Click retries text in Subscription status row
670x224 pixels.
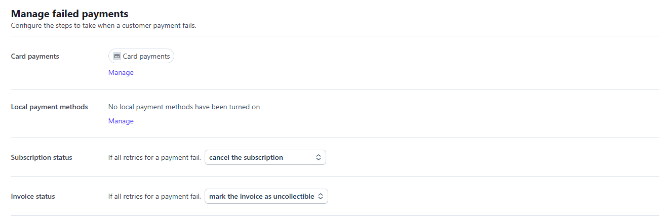[155, 157]
